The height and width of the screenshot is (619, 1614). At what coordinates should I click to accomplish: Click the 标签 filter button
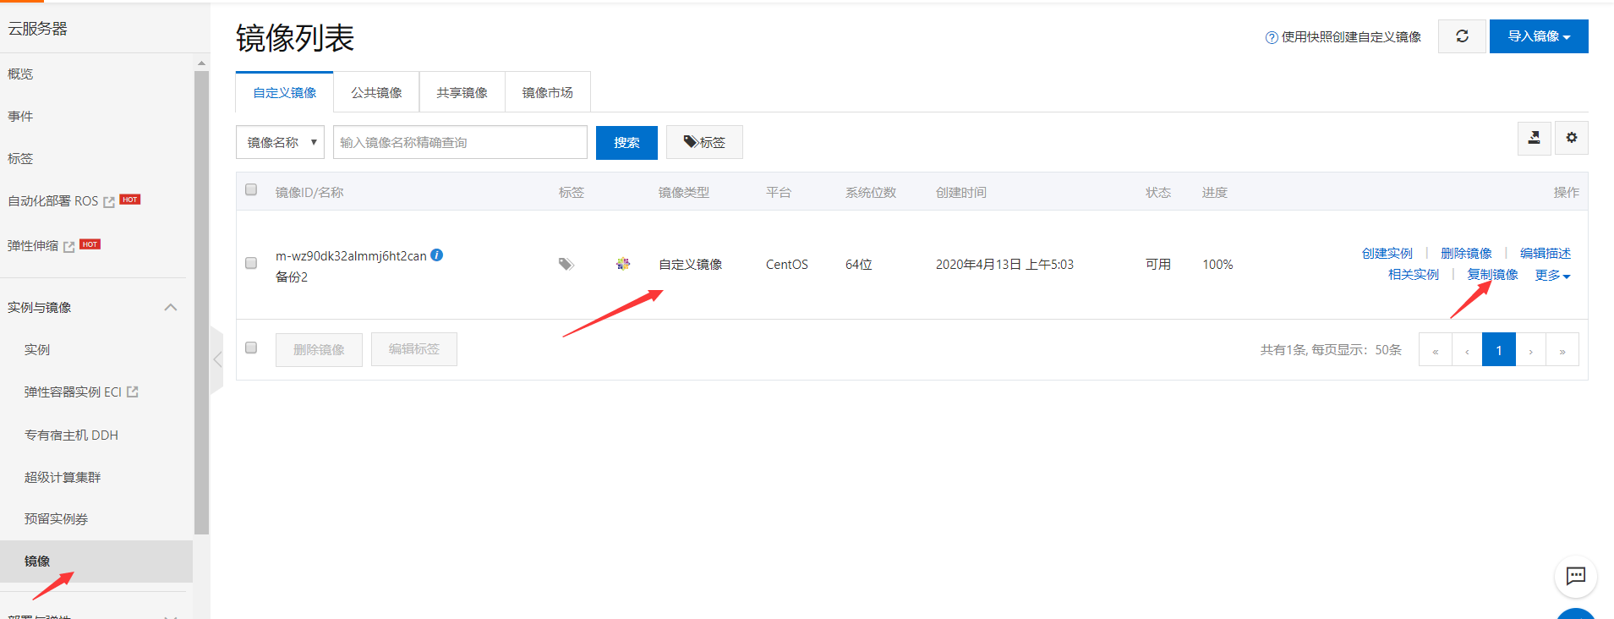click(x=704, y=142)
